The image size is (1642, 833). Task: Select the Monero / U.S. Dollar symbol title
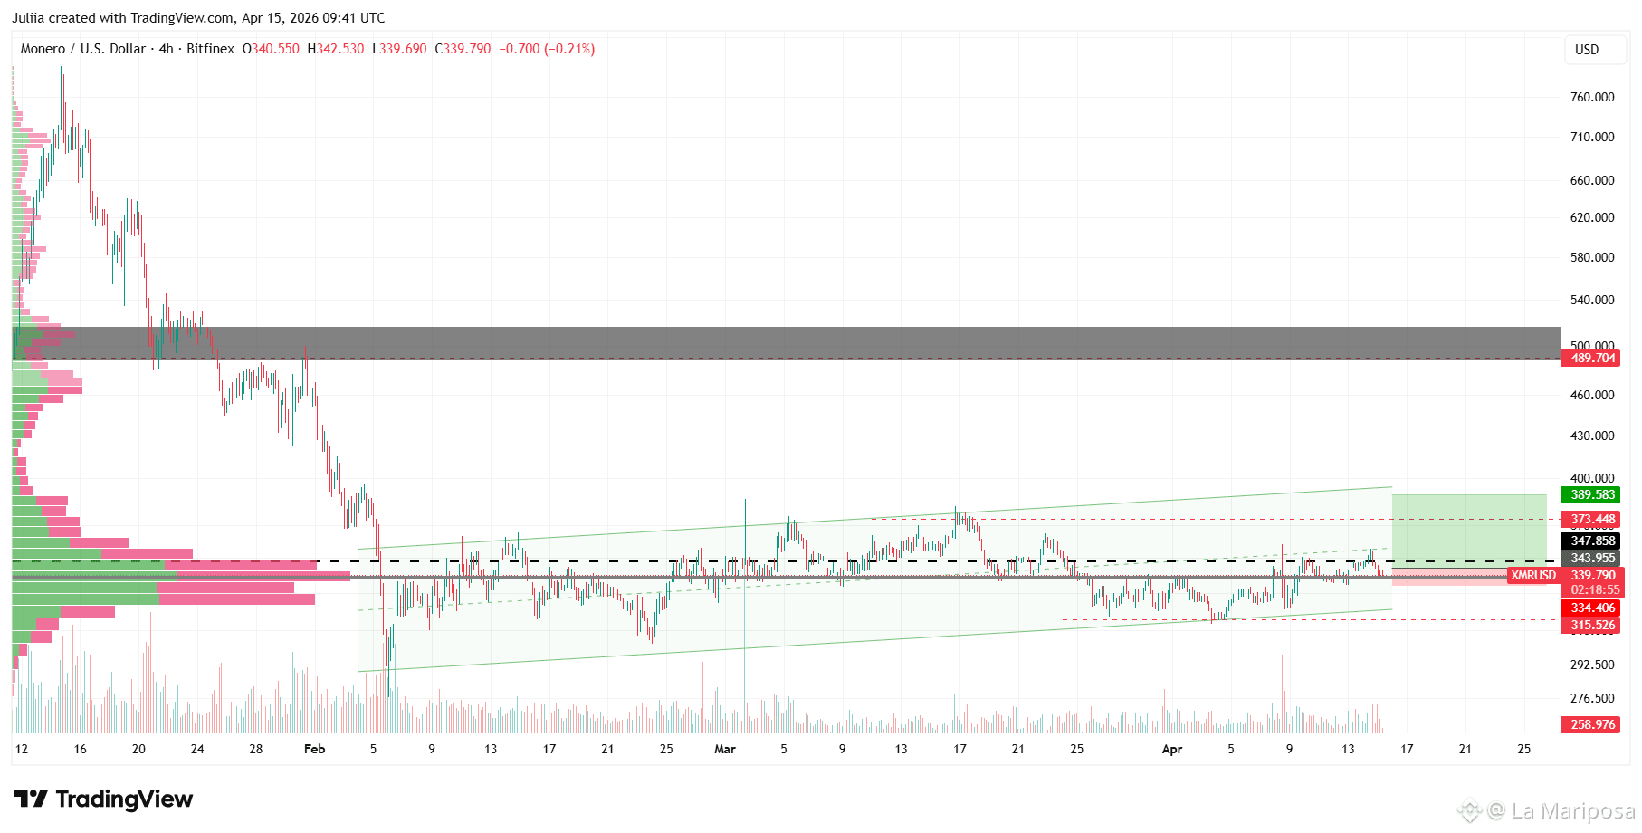click(83, 49)
